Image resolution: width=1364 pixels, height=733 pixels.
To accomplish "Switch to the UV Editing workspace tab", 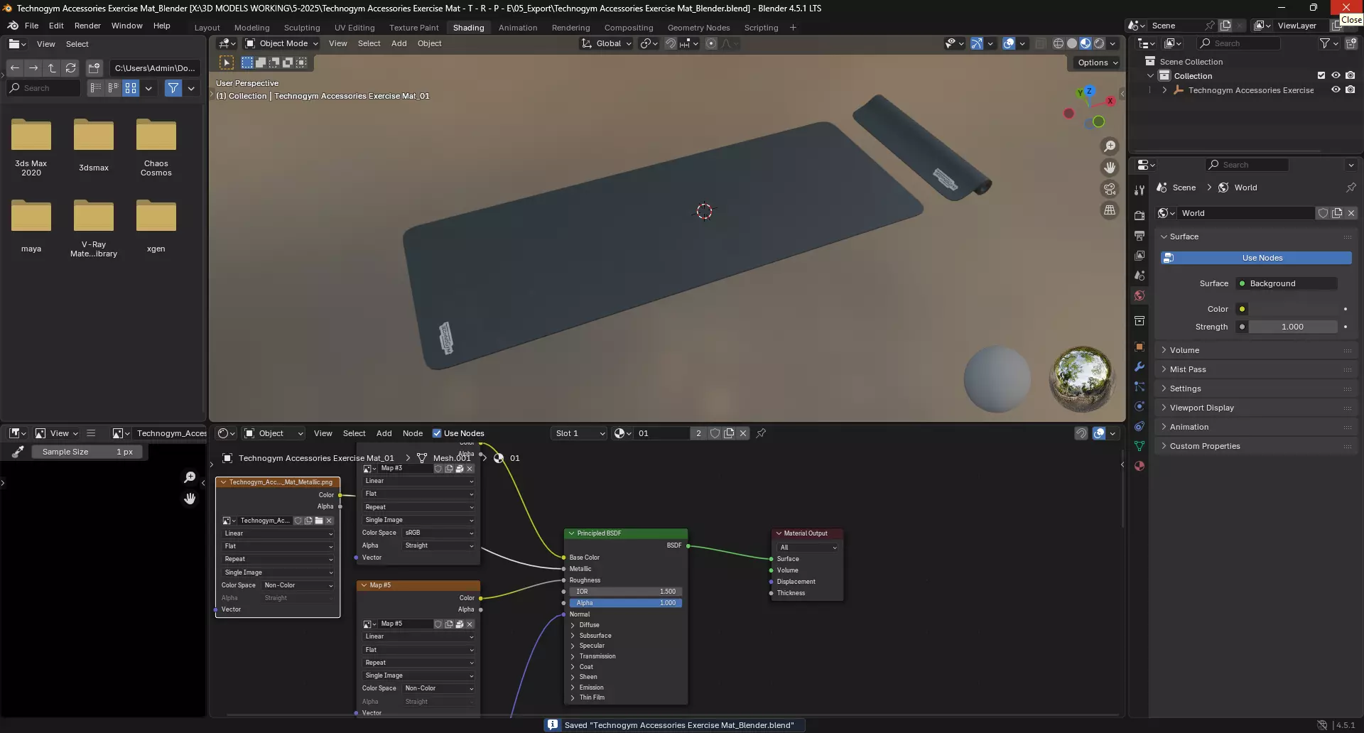I will click(354, 28).
